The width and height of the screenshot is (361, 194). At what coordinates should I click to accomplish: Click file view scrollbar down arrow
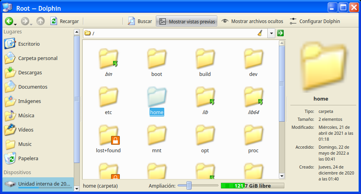point(282,176)
